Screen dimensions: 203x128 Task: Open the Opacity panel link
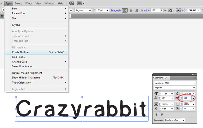[x=145, y=10]
